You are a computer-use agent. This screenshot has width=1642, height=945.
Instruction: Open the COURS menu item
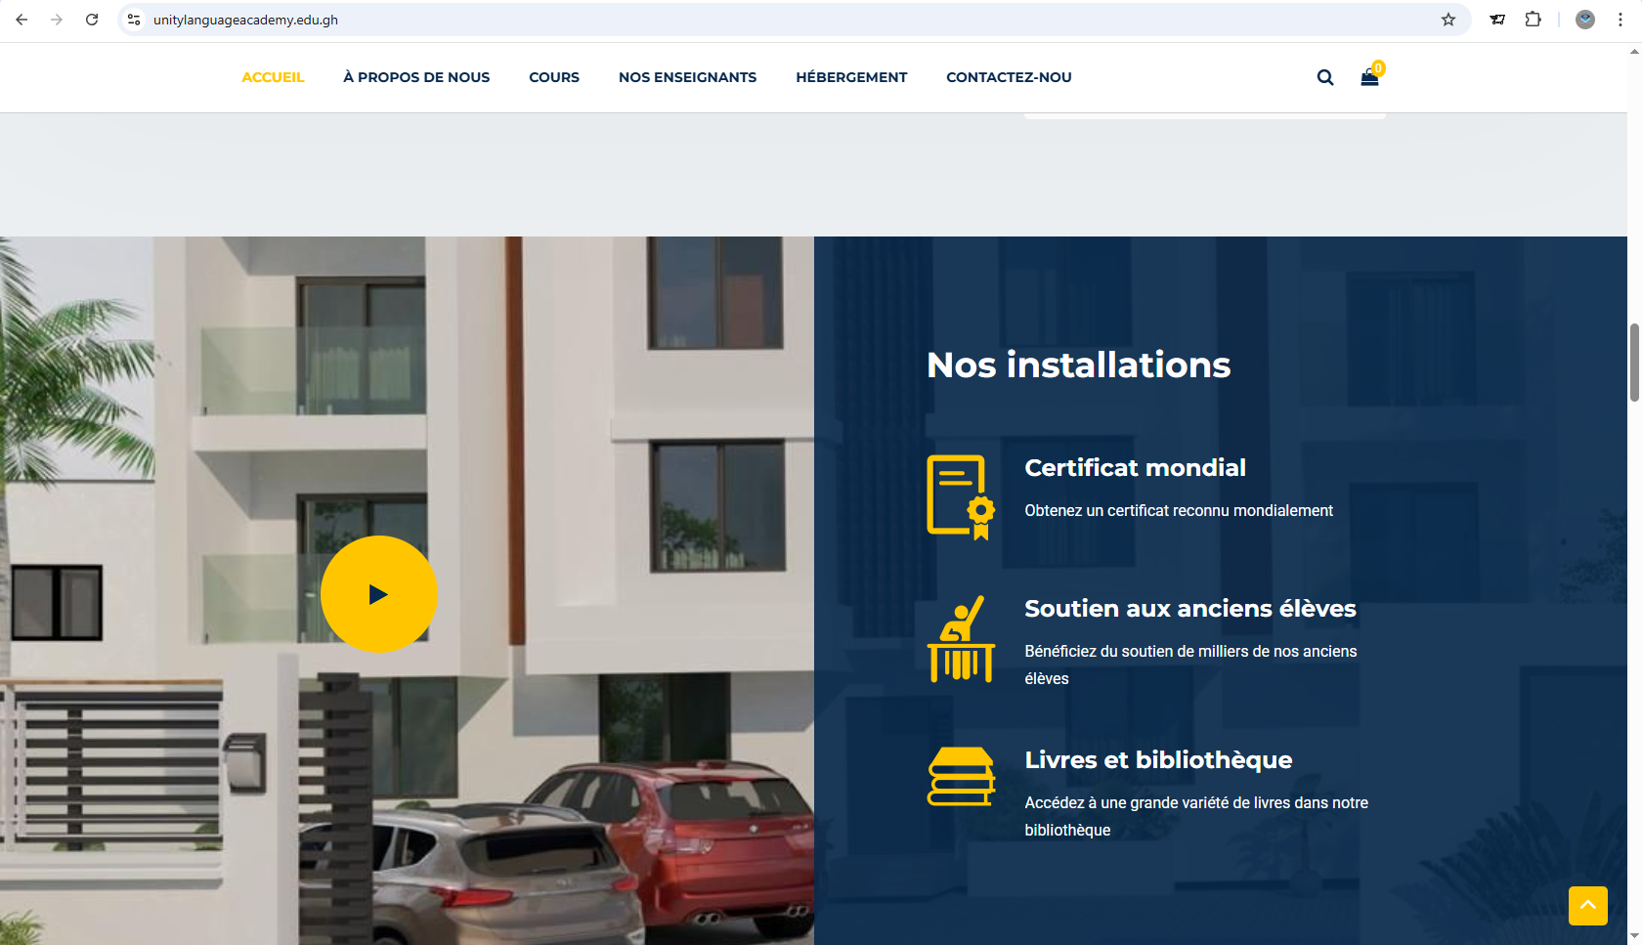click(x=554, y=77)
